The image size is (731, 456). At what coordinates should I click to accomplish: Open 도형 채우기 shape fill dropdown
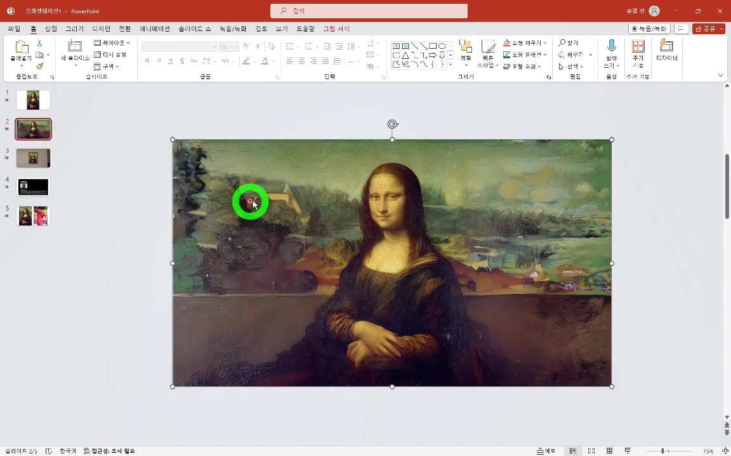click(x=525, y=43)
